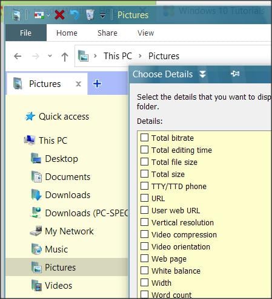The image size is (272, 299).
Task: Click the Videos folder icon
Action: click(x=36, y=285)
